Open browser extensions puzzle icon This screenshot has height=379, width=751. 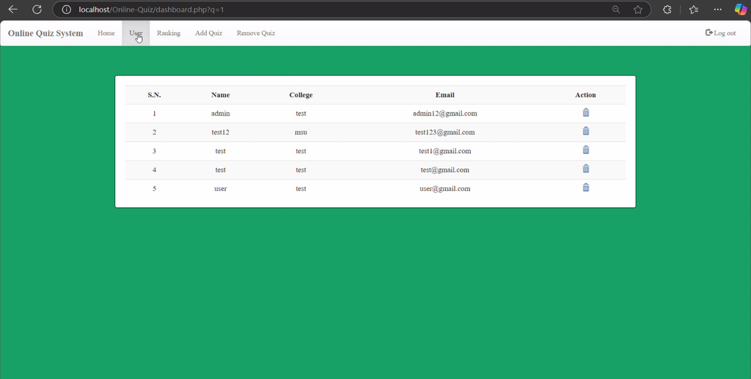click(667, 10)
